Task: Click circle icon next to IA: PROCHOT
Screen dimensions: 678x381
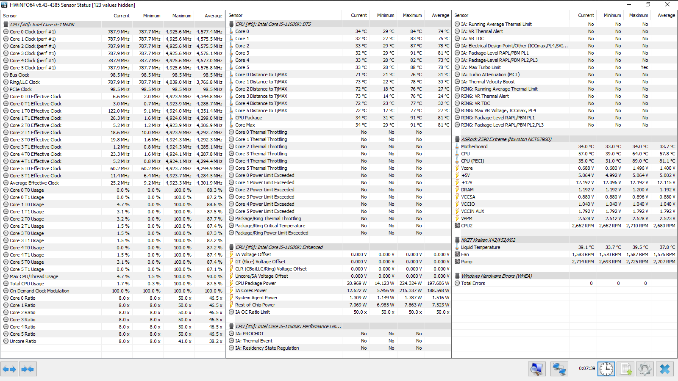Action: 231,334
